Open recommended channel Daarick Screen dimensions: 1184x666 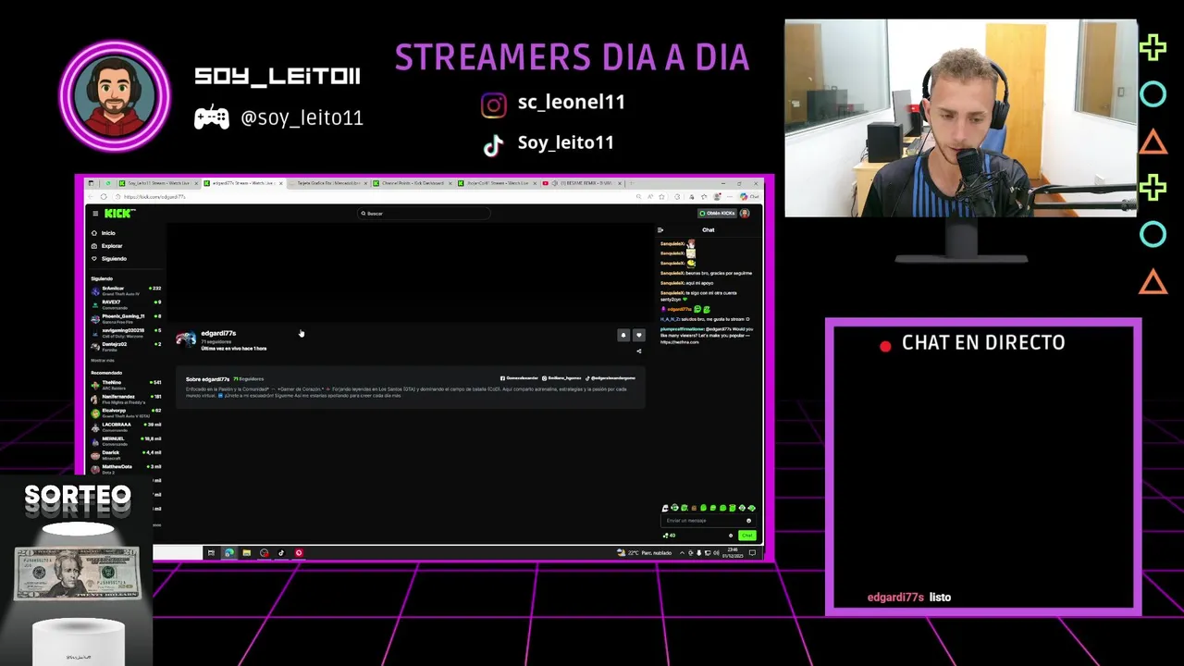click(x=126, y=454)
